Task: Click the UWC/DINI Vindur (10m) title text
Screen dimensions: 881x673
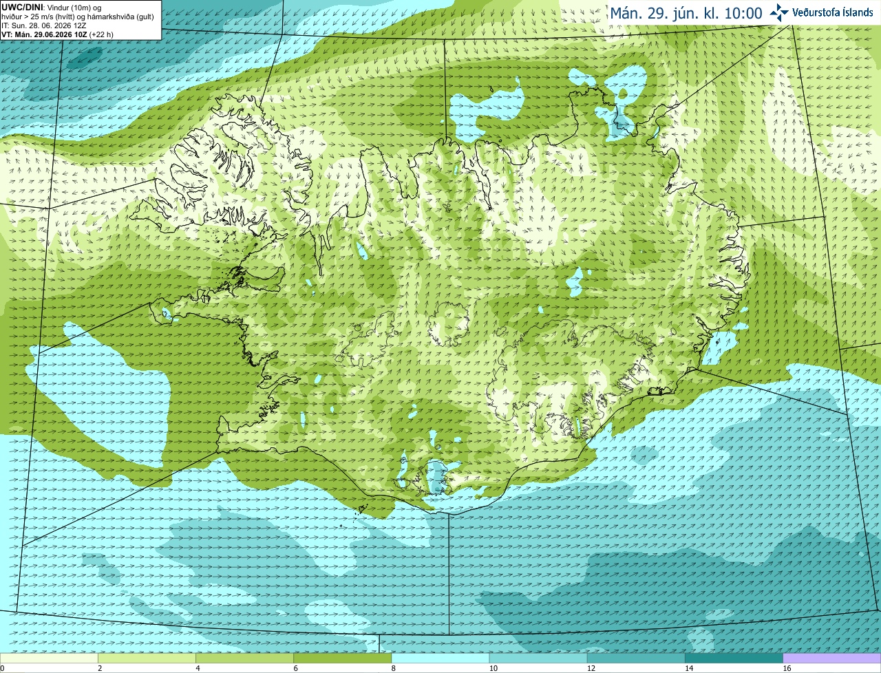Action: tap(52, 7)
